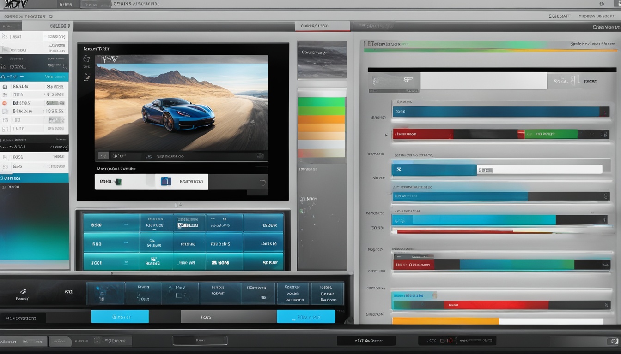This screenshot has width=621, height=354.
Task: Click the last three-line cell in dark toolbar
Action: coord(328,293)
